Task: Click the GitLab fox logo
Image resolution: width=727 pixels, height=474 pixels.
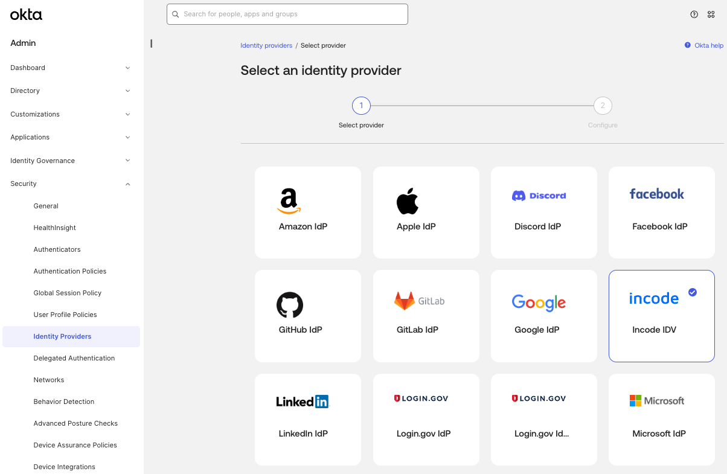Action: tap(420, 301)
